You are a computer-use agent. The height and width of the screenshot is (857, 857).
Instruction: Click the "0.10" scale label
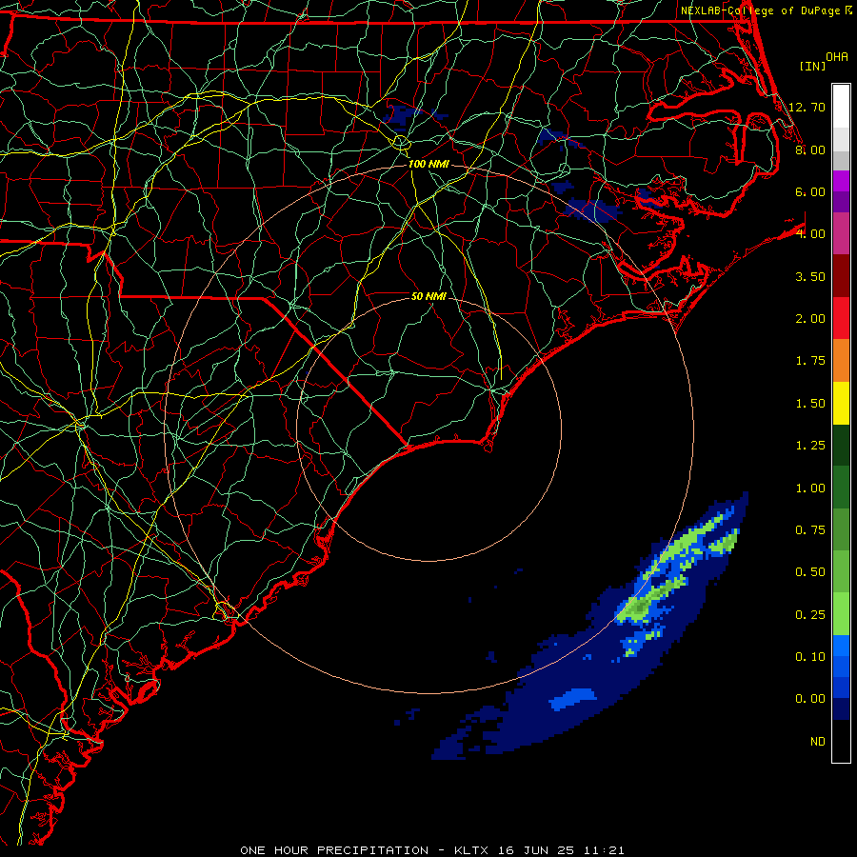click(810, 657)
